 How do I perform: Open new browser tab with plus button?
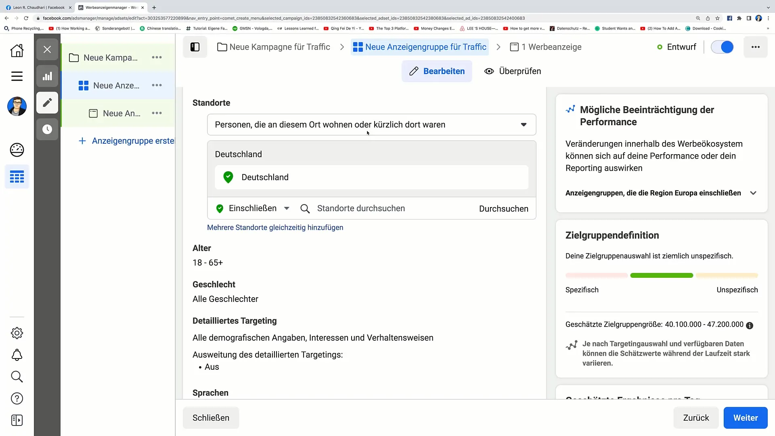pyautogui.click(x=154, y=7)
